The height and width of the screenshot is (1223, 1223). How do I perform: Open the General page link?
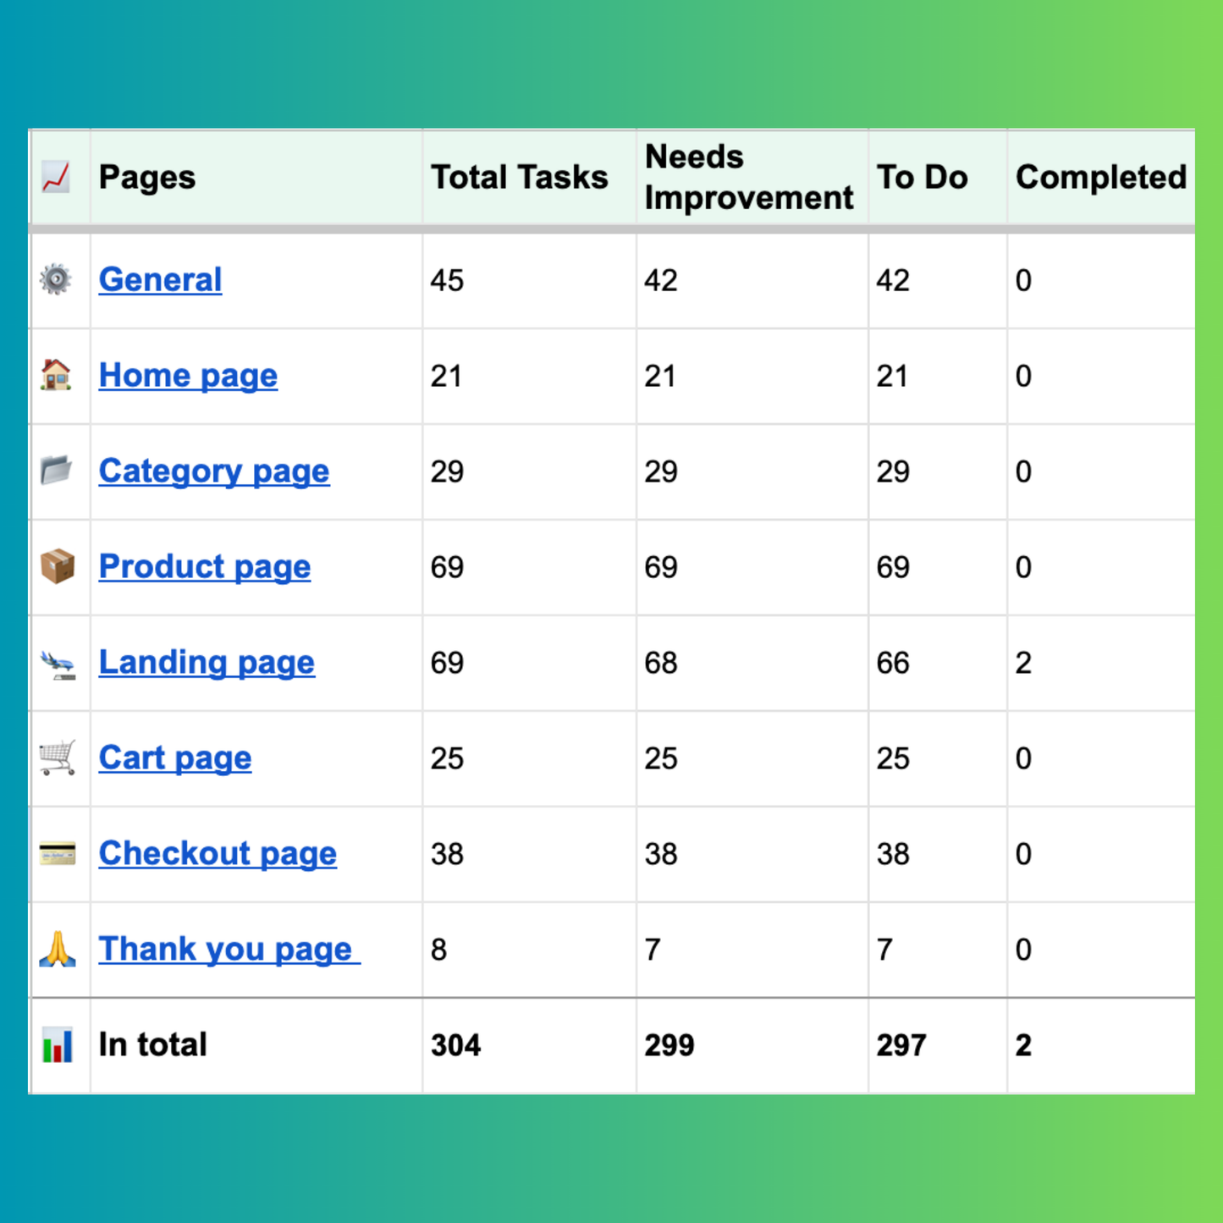coord(160,279)
